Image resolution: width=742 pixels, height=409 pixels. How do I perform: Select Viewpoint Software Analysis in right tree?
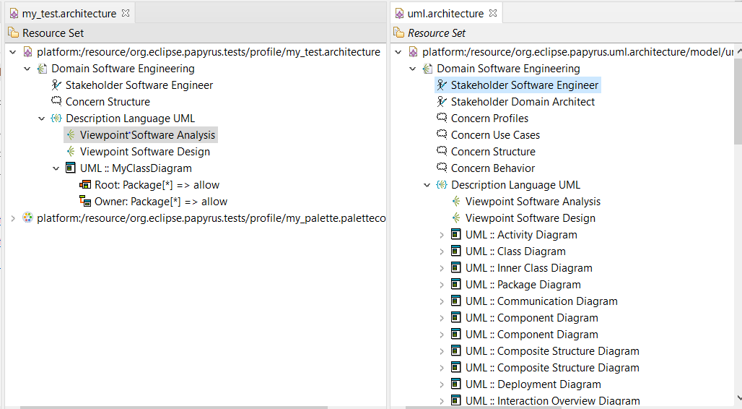(533, 202)
